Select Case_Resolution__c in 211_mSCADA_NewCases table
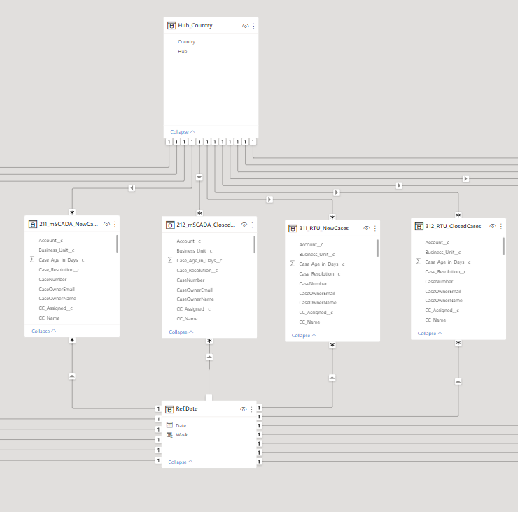 click(x=59, y=270)
